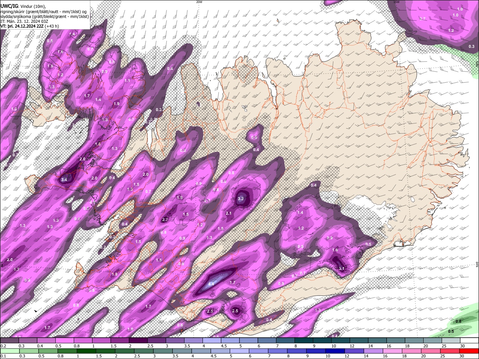Click the bright red swatch on lower scale

[469, 351]
